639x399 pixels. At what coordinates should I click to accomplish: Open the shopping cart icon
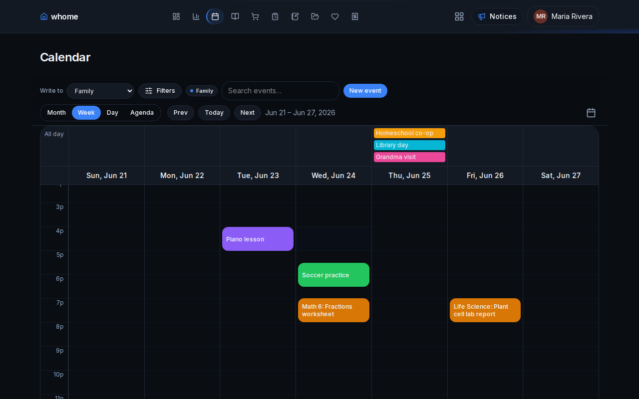point(255,16)
